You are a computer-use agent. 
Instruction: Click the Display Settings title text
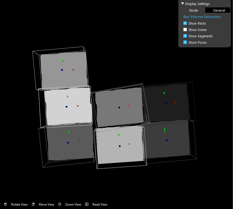pos(197,4)
